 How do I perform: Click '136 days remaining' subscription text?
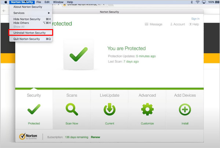point(77,137)
